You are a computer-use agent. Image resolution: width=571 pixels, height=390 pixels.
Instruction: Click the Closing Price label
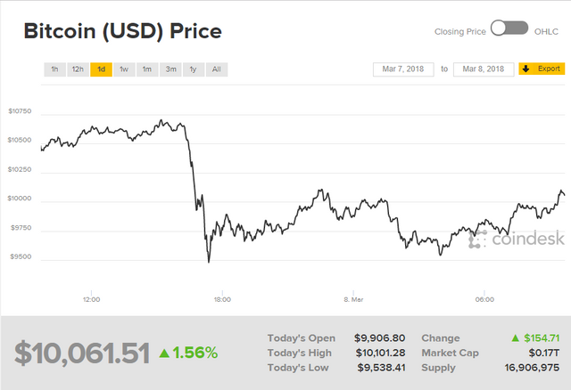(x=459, y=31)
